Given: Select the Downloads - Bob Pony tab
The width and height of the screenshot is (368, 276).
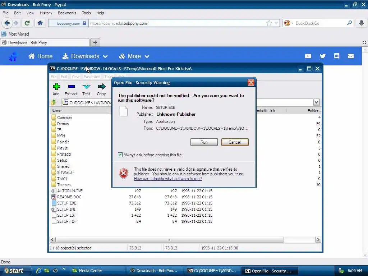Looking at the screenshot, I should [45, 42].
